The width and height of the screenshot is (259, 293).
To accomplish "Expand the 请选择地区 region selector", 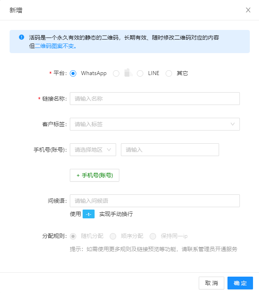I will 93,150.
